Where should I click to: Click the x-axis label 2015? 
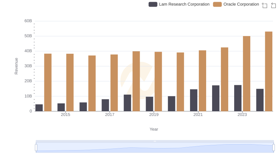coord(65,115)
